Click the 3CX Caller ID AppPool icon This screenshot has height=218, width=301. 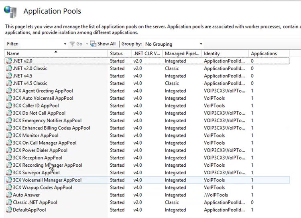pos(9,106)
